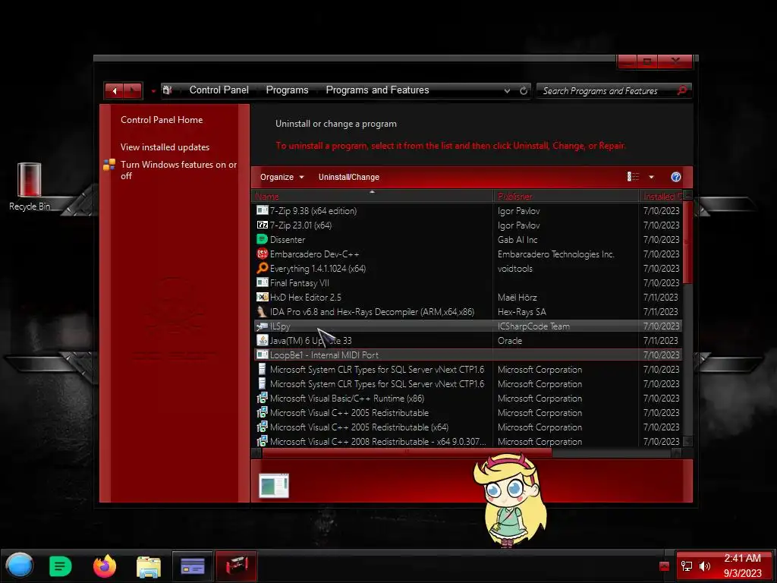This screenshot has width=777, height=583.
Task: Go forward with the right arrow button
Action: tap(133, 91)
